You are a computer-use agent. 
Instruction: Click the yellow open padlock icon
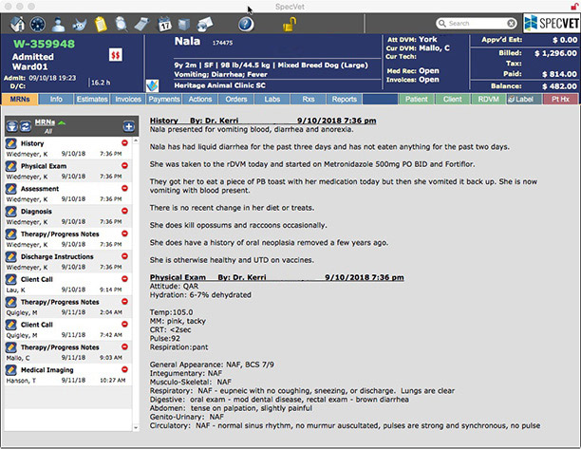(x=290, y=25)
